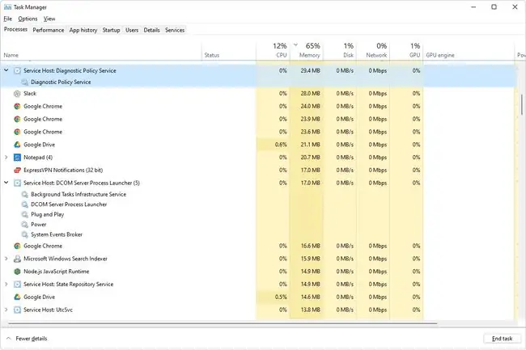Click the Diagnostic Policy Service child gear icon
526x350 pixels.
[x=24, y=82]
